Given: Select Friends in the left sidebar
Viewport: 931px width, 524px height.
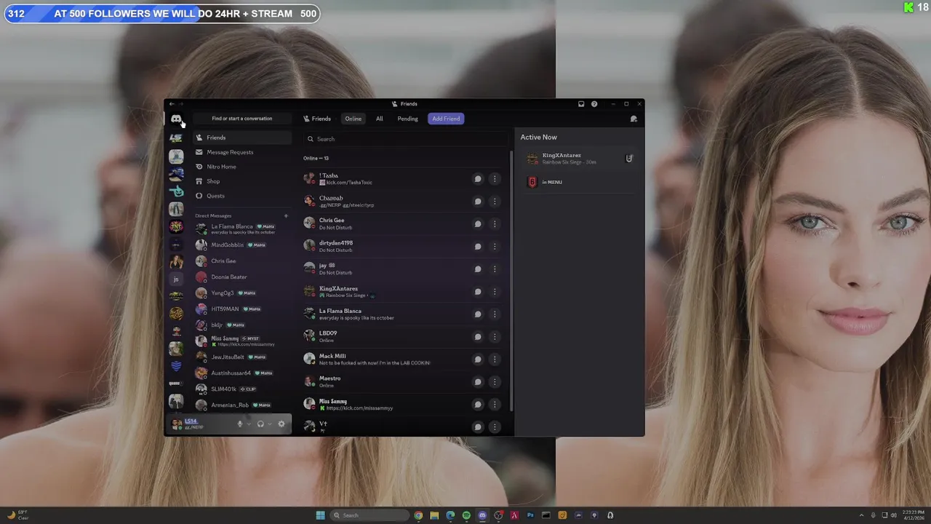Looking at the screenshot, I should [x=242, y=138].
